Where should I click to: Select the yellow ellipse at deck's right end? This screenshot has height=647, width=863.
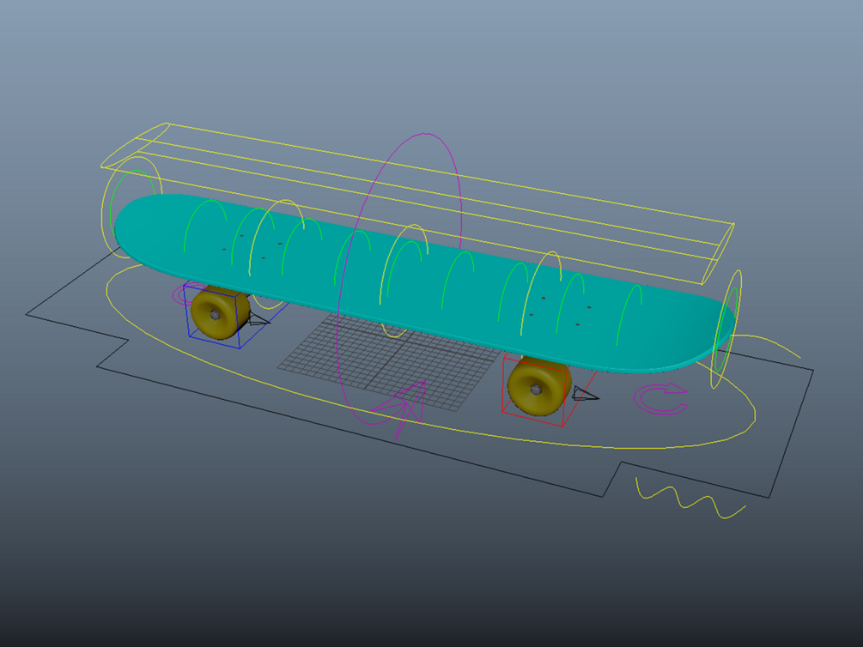point(726,329)
